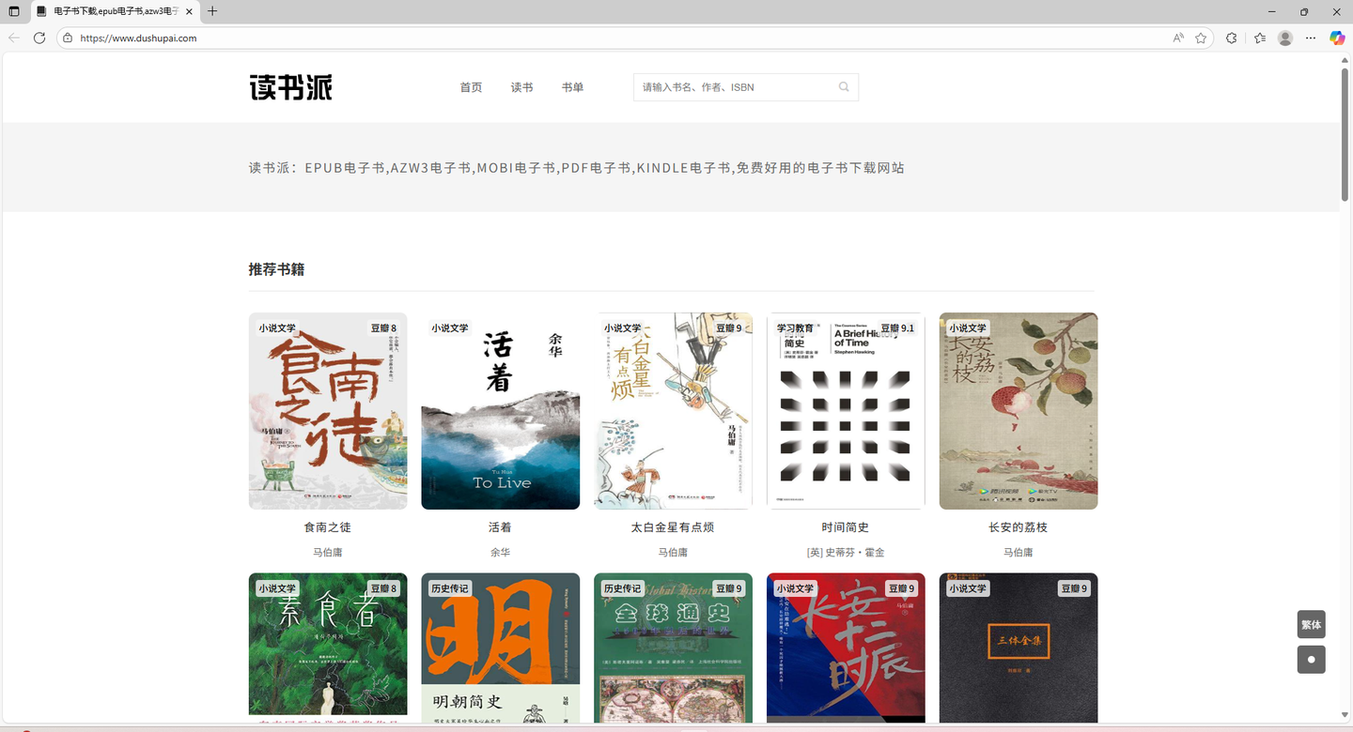Open a new browser tab
The width and height of the screenshot is (1353, 732).
pyautogui.click(x=212, y=11)
